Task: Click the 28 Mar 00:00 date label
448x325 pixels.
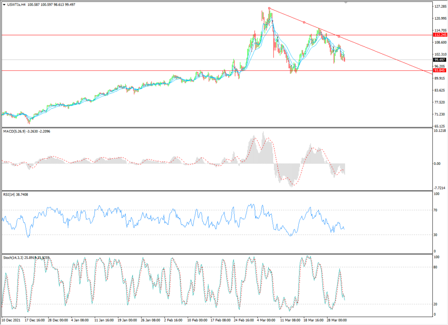Action: coord(336,320)
